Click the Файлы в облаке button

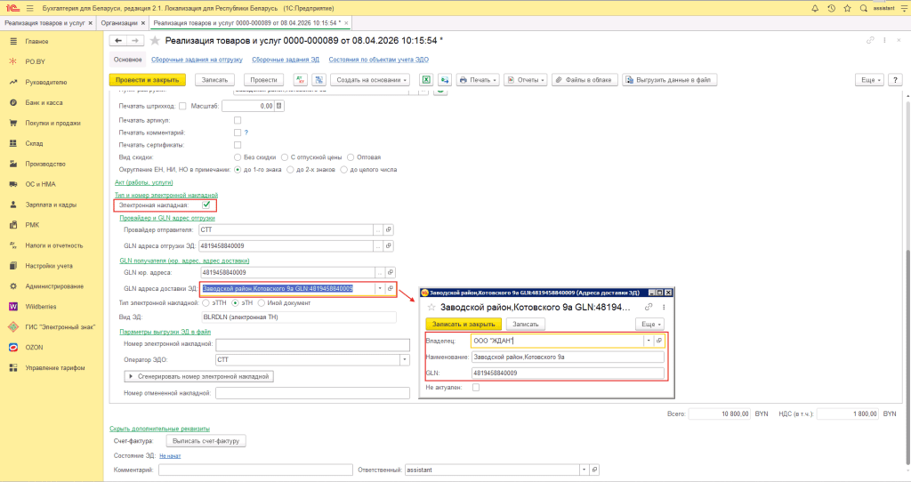pyautogui.click(x=584, y=79)
